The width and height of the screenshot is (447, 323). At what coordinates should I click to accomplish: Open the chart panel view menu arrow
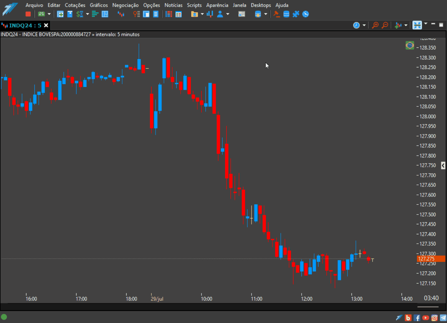click(x=426, y=24)
